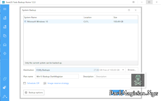
Task: Open the hamburger menu in sidebar
Action: click(5, 9)
